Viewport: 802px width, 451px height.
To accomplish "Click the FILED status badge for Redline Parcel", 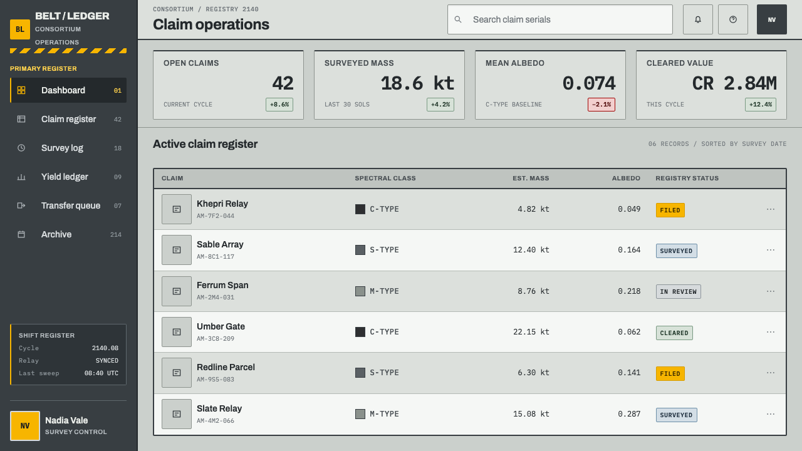I will (x=670, y=373).
